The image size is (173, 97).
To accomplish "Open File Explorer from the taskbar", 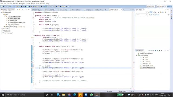I will (64, 95).
